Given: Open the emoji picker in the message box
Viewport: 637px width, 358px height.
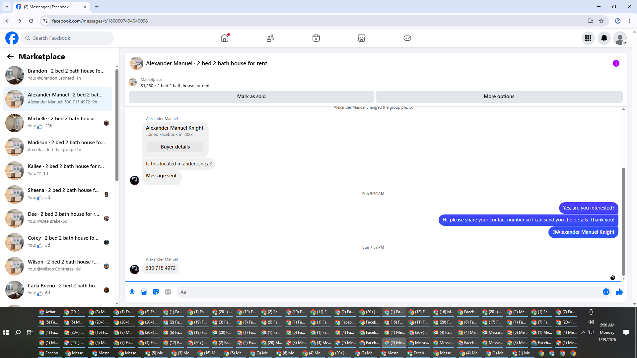Looking at the screenshot, I should pos(606,292).
